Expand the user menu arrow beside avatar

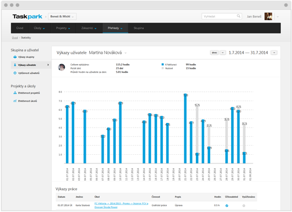point(278,17)
